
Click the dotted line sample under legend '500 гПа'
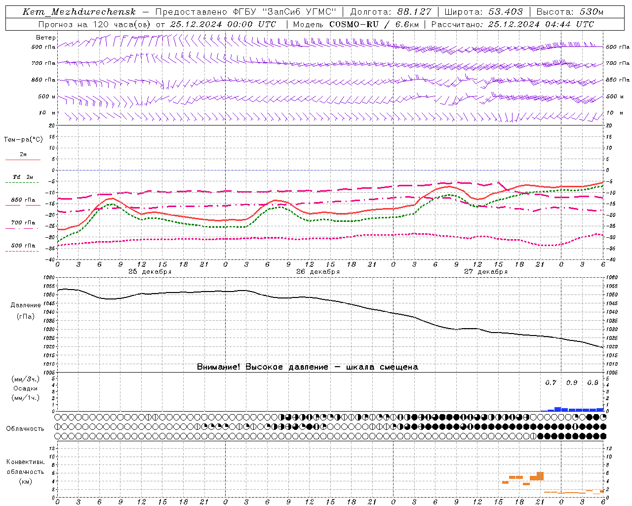tap(22, 251)
